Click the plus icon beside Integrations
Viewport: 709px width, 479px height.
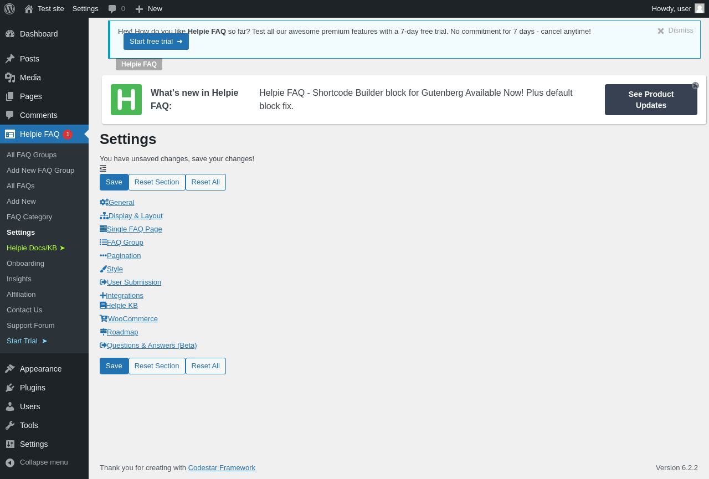[102, 295]
